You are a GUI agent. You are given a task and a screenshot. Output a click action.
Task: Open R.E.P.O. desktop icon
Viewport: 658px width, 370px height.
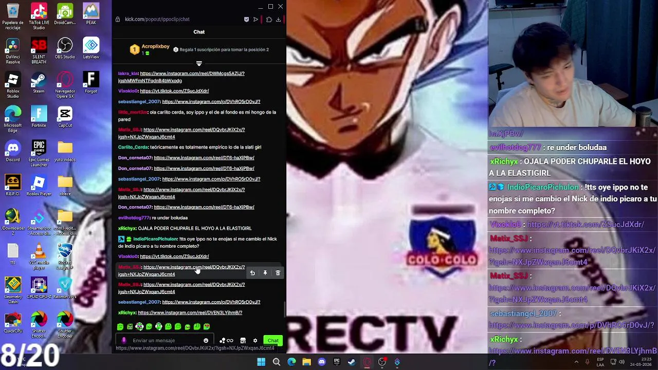coord(13,186)
